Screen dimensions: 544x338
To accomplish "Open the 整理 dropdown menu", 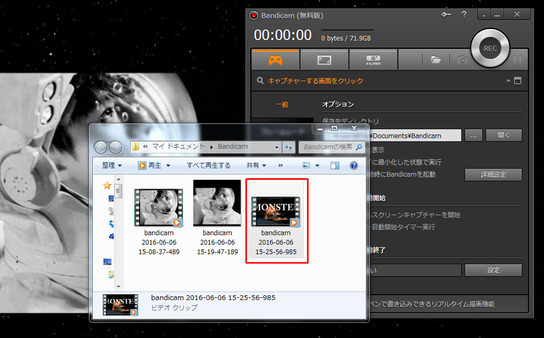I will click(112, 166).
